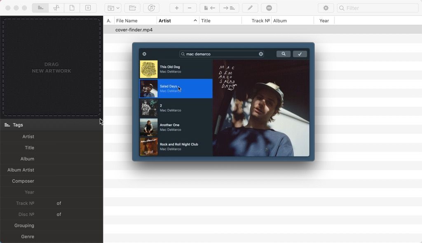Click the Drag New Artwork drop area

pos(52,67)
